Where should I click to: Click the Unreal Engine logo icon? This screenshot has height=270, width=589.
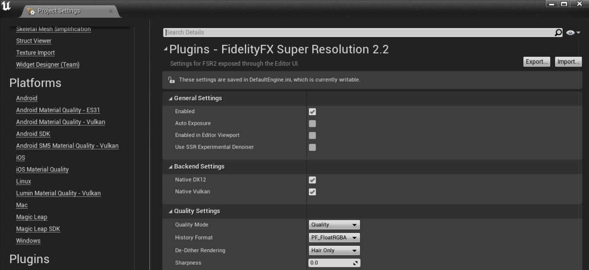point(7,6)
